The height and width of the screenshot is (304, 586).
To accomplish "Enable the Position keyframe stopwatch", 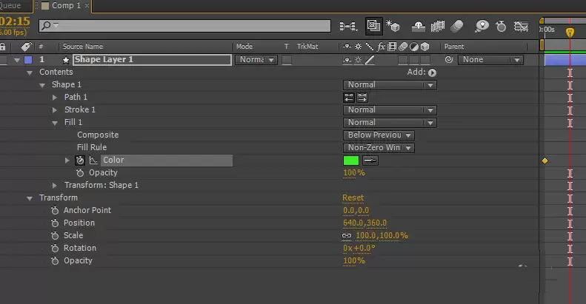I will coord(55,223).
